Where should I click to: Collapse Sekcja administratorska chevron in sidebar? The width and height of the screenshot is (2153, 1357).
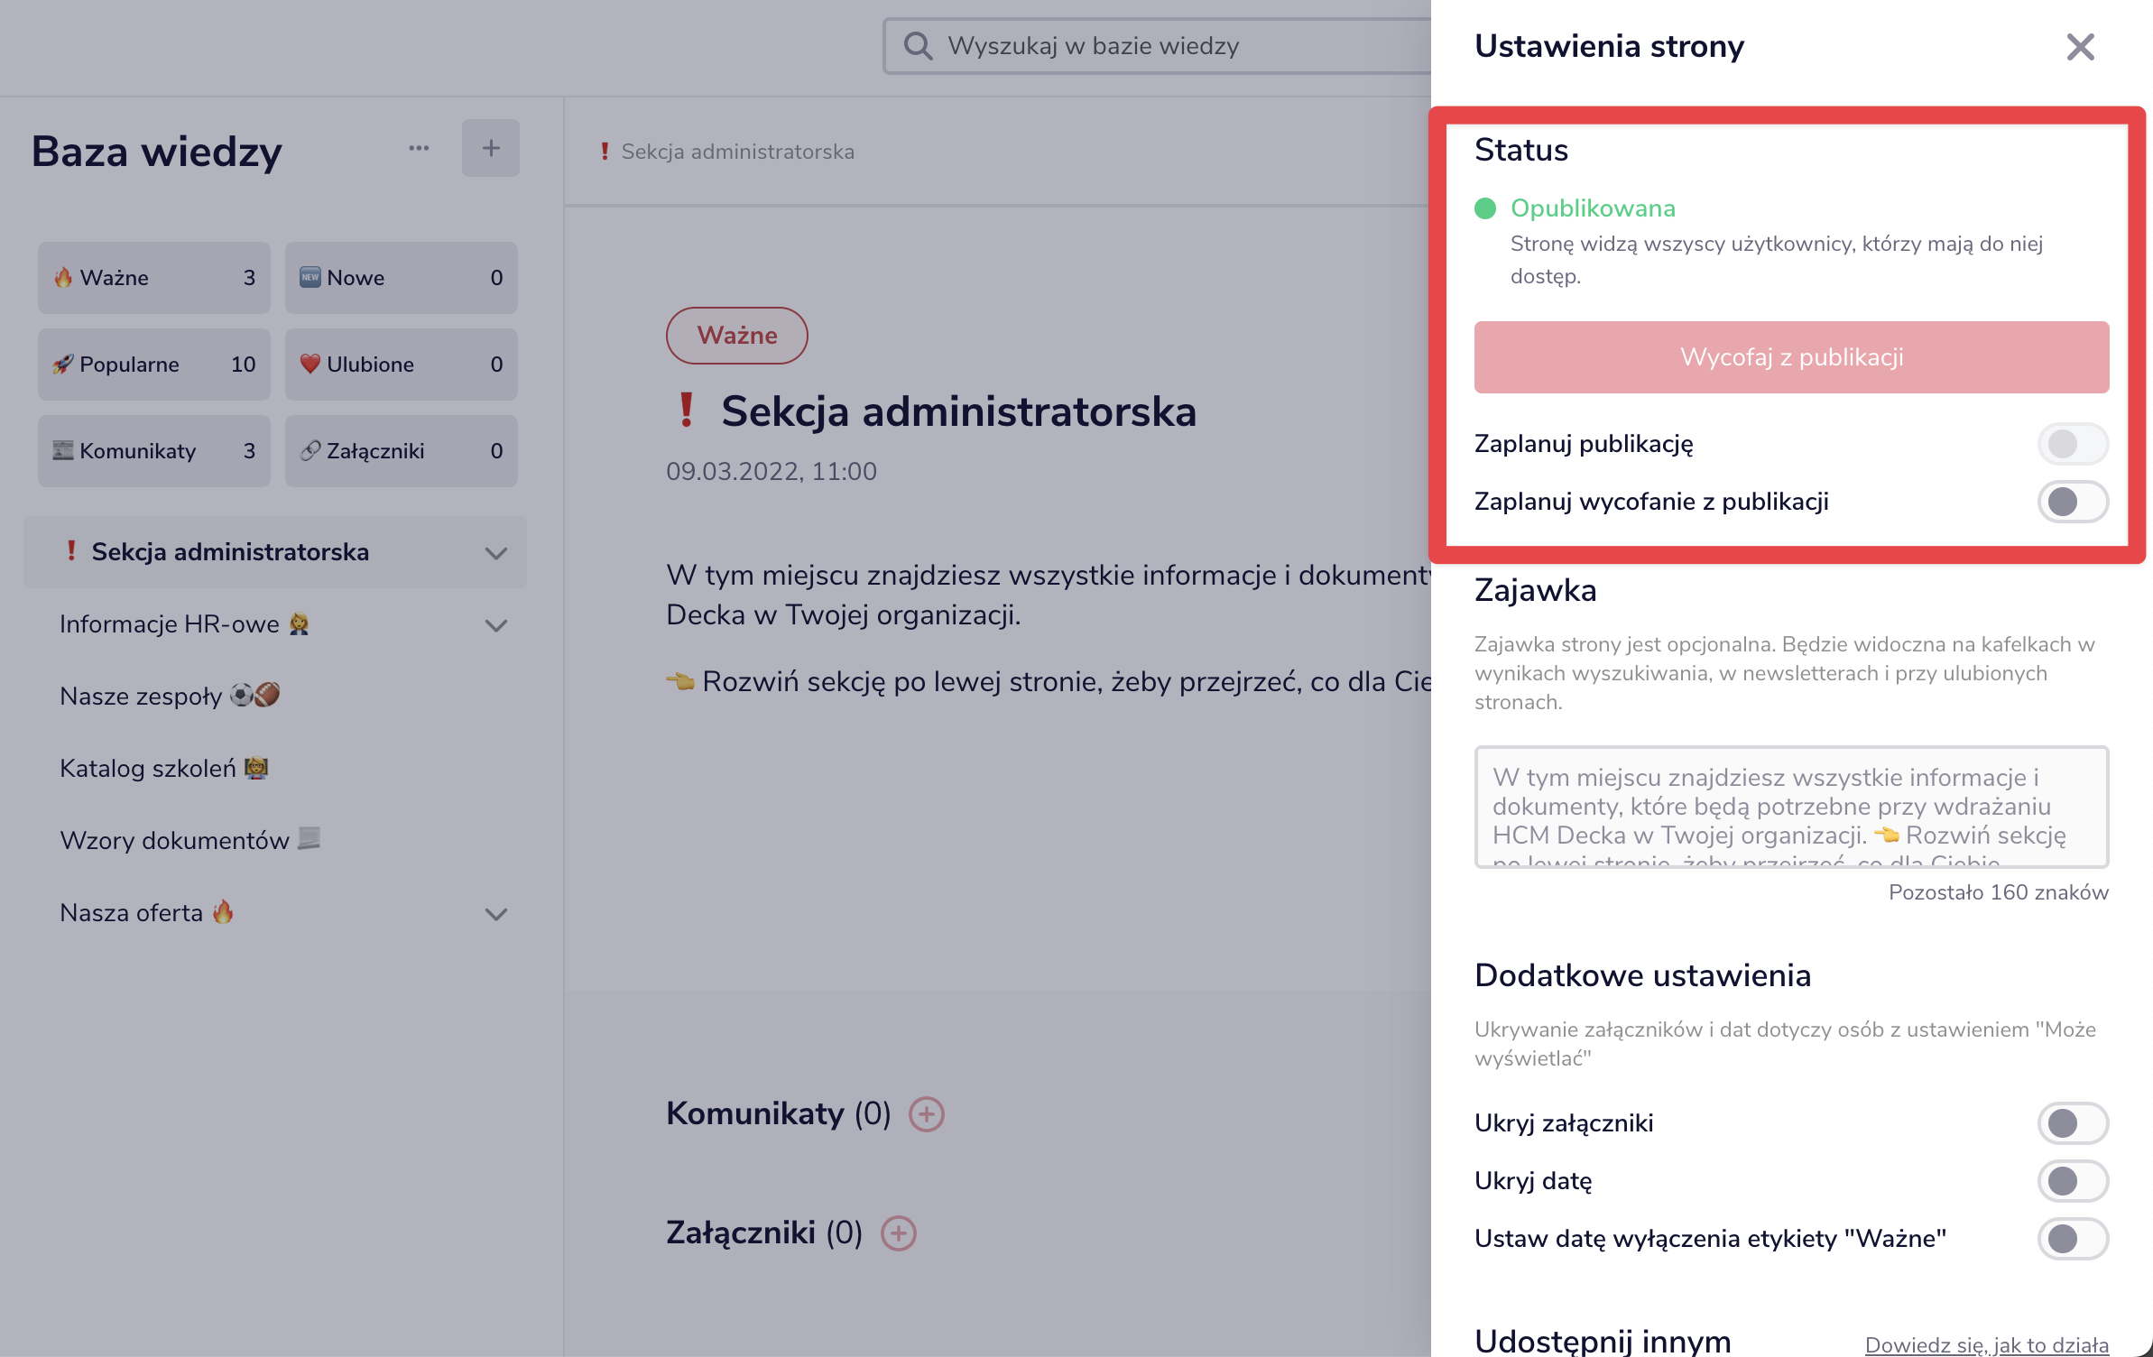pos(495,553)
